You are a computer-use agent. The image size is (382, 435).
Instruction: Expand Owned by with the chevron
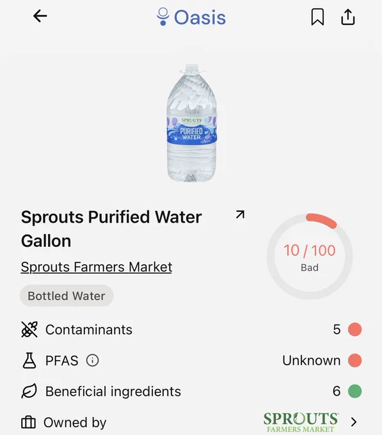353,422
